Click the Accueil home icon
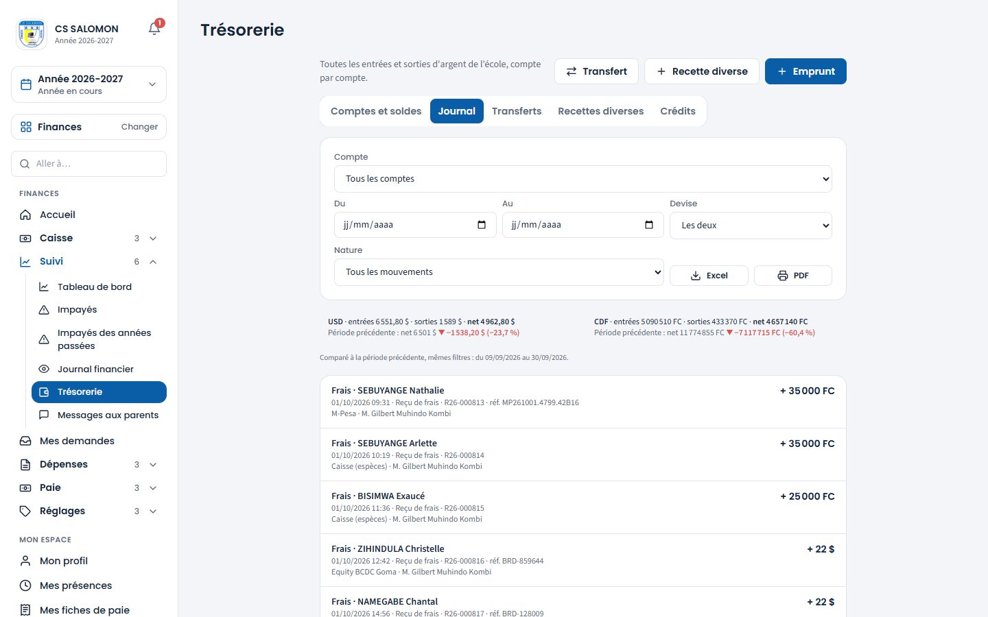 tap(25, 215)
